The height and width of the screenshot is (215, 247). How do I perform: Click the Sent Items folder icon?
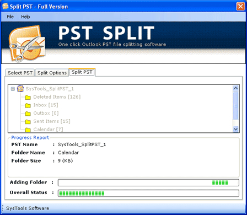click(28, 121)
